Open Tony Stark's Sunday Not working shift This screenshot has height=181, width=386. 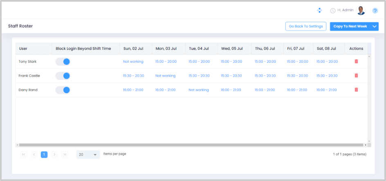[133, 61]
